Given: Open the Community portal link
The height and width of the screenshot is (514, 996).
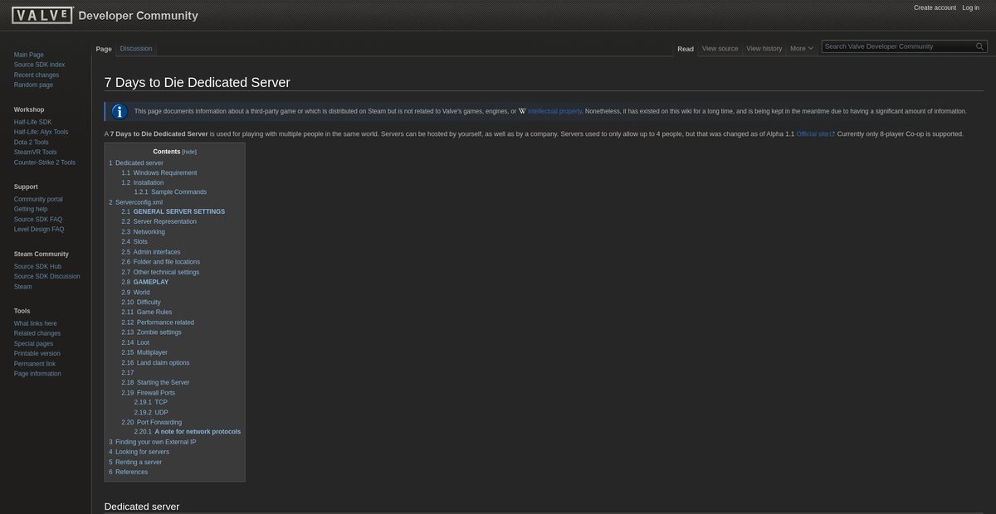Looking at the screenshot, I should pyautogui.click(x=38, y=199).
